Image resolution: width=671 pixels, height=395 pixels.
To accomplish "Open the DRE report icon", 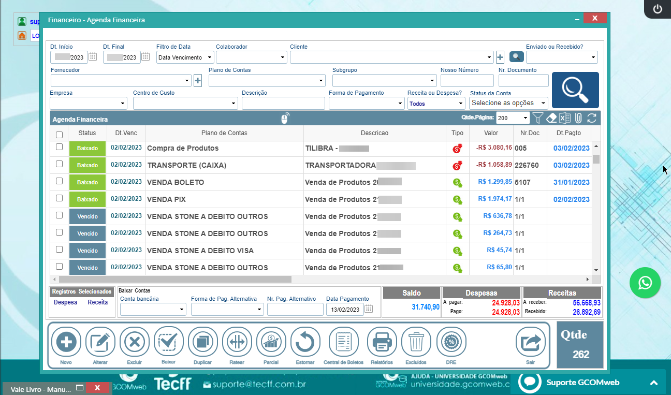I will coord(451,342).
